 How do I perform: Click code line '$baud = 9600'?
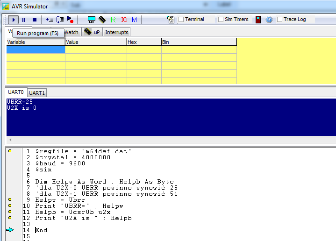(x=60, y=163)
